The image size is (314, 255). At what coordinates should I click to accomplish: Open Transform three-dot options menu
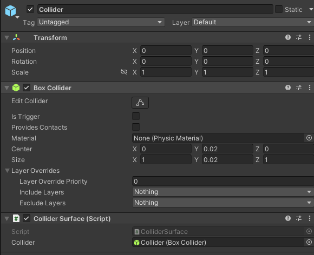pyautogui.click(x=310, y=37)
